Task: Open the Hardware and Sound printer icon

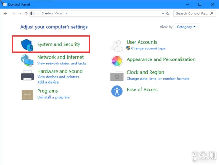Action: point(28,76)
